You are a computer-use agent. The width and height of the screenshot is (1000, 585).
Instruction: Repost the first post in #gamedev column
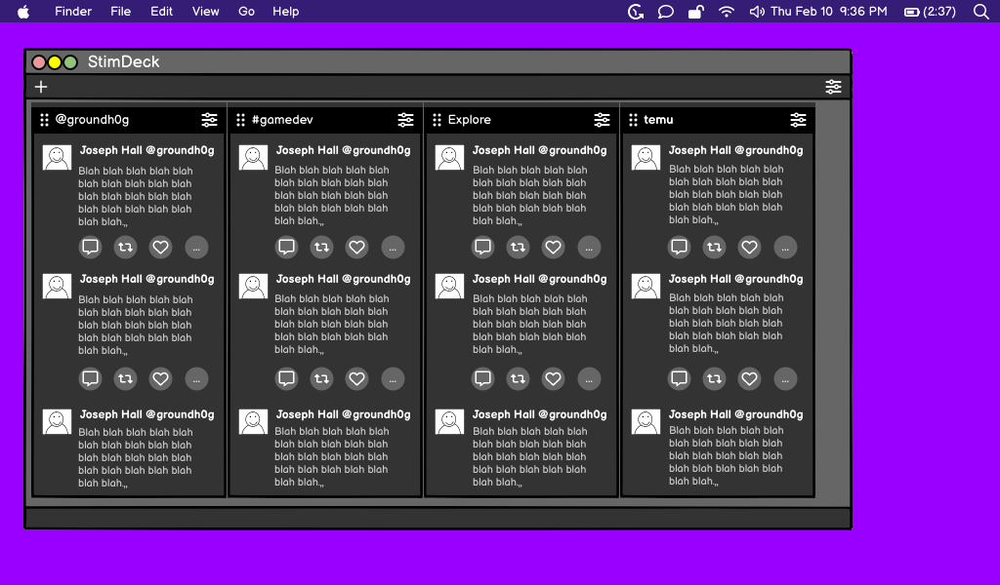[x=322, y=248]
